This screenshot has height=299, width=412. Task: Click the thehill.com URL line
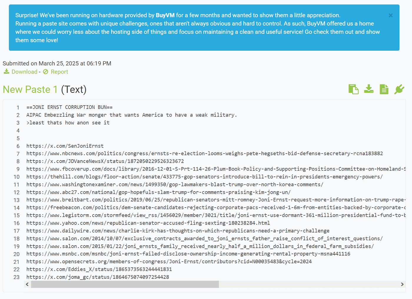point(205,177)
